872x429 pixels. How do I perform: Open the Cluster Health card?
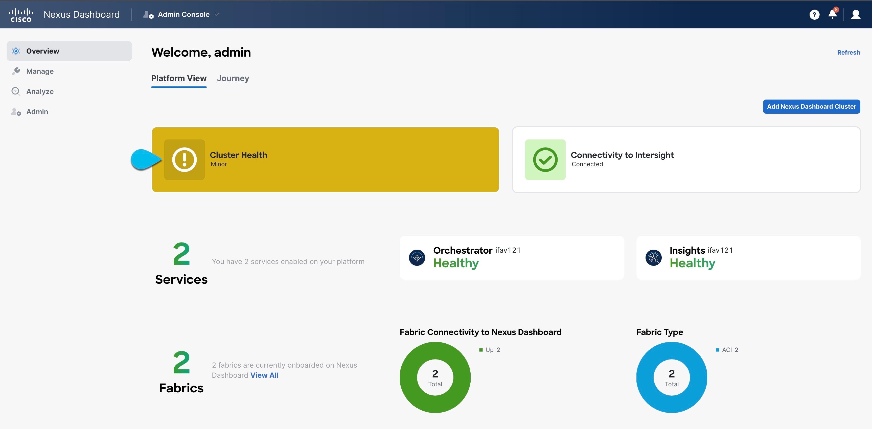point(325,159)
